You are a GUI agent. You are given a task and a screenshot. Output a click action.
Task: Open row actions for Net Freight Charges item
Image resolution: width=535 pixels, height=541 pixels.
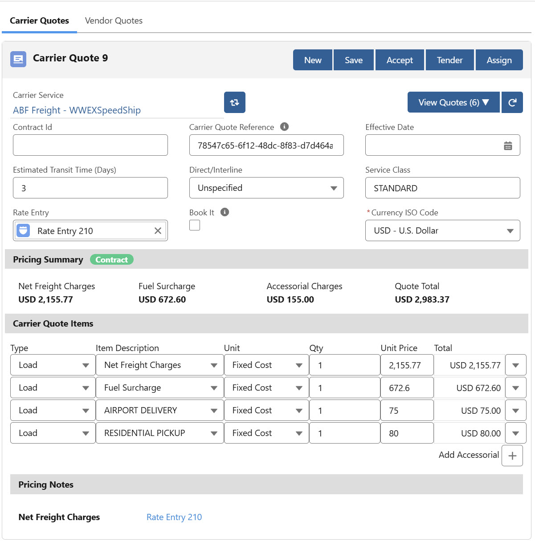(516, 365)
